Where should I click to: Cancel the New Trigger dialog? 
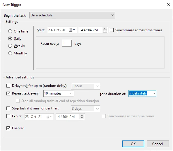click(x=158, y=144)
